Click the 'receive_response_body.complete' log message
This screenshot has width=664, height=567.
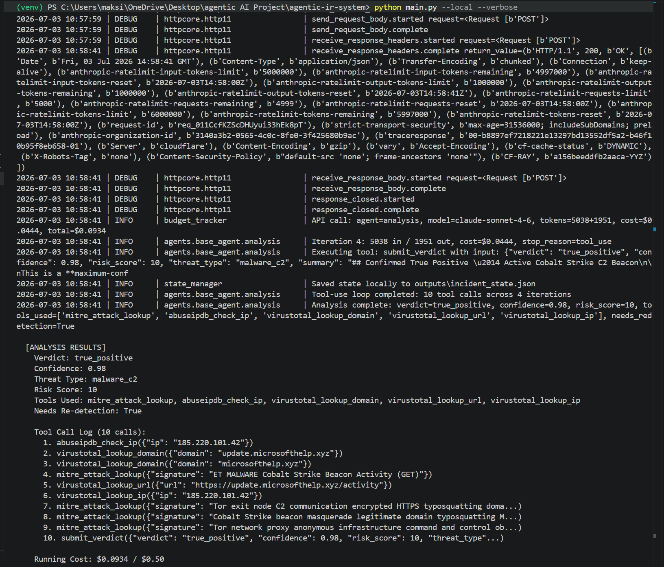(379, 188)
